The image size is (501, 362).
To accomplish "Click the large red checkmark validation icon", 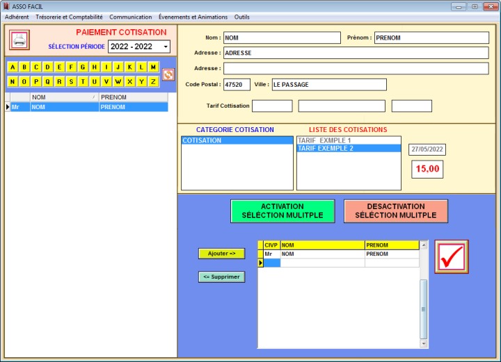I will (x=451, y=256).
